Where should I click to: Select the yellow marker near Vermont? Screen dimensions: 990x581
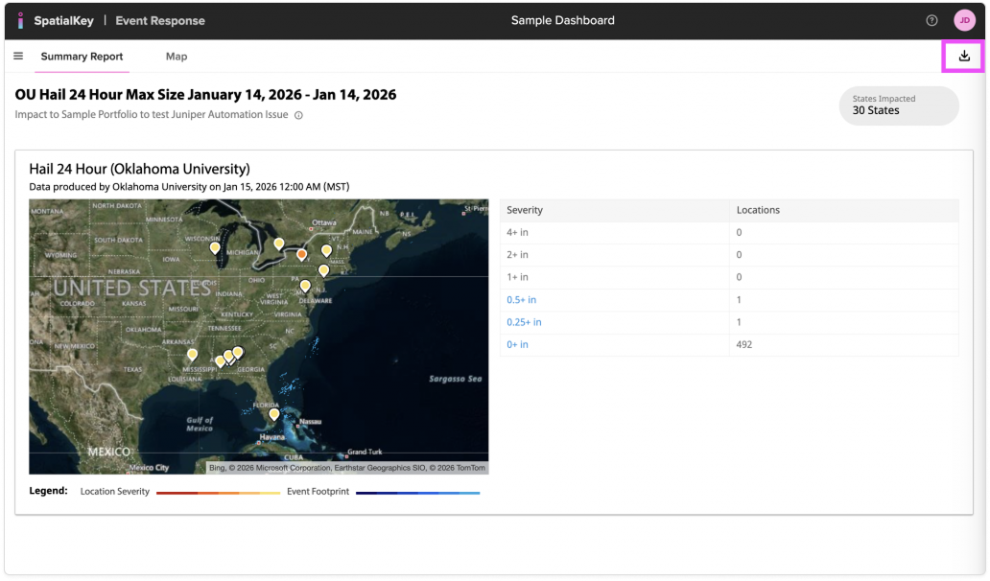(326, 250)
